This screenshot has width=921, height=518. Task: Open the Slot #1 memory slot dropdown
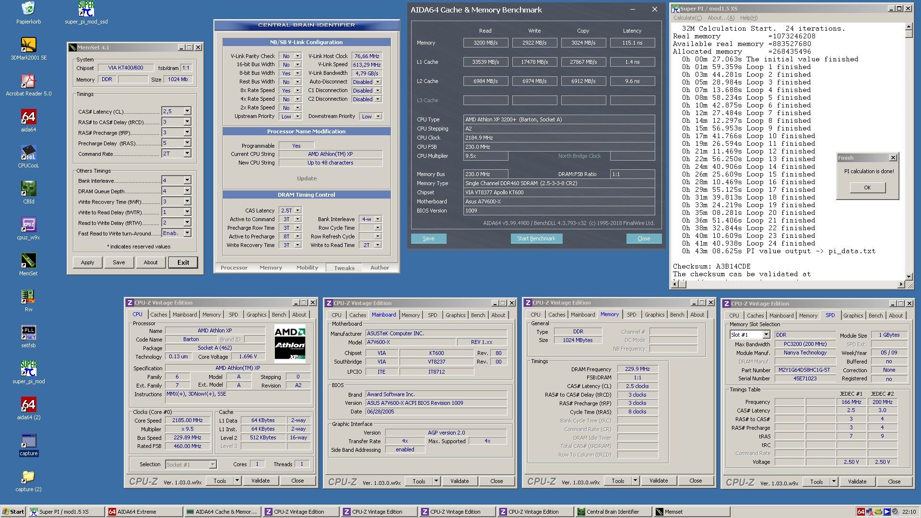pyautogui.click(x=766, y=335)
